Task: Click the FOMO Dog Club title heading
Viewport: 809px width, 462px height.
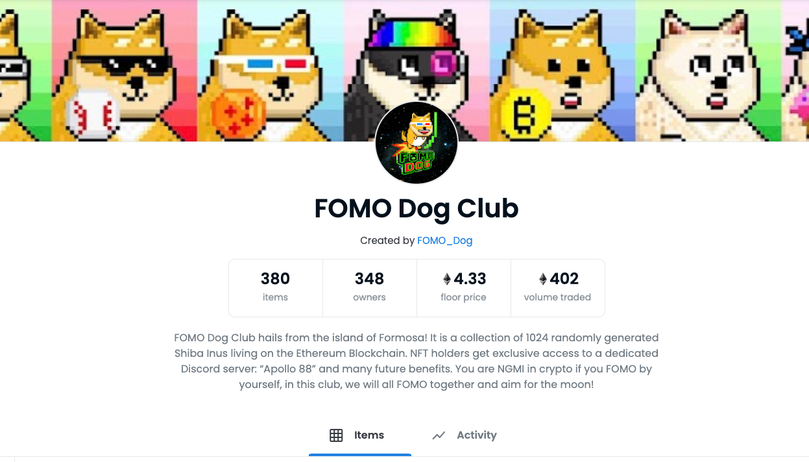Action: pos(417,208)
